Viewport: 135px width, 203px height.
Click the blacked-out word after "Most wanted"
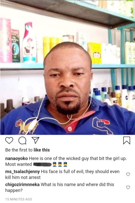pos(42,164)
